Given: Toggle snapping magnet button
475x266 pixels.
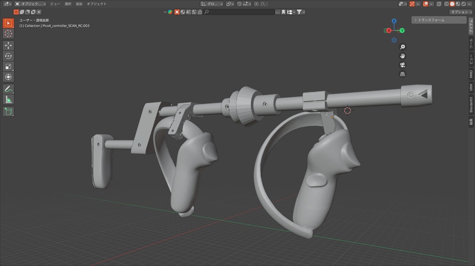Looking at the screenshot, I should (239, 4).
